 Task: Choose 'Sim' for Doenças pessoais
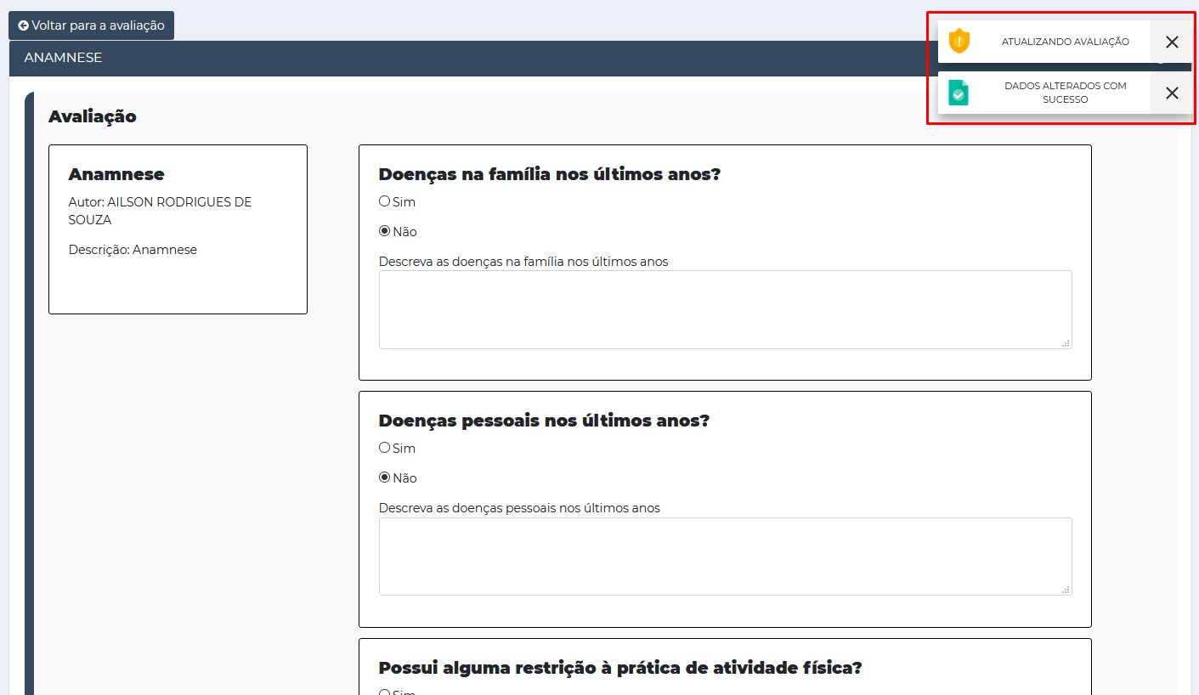[385, 448]
